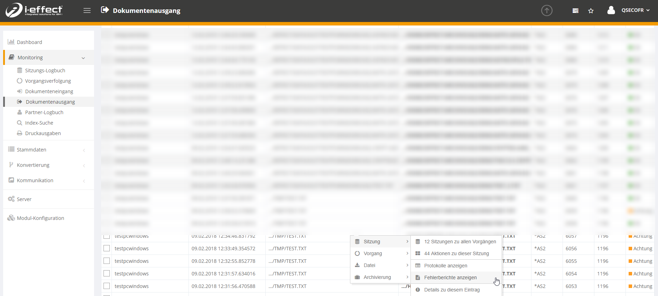Click the scroll-to-top arrow circle icon

click(x=547, y=10)
